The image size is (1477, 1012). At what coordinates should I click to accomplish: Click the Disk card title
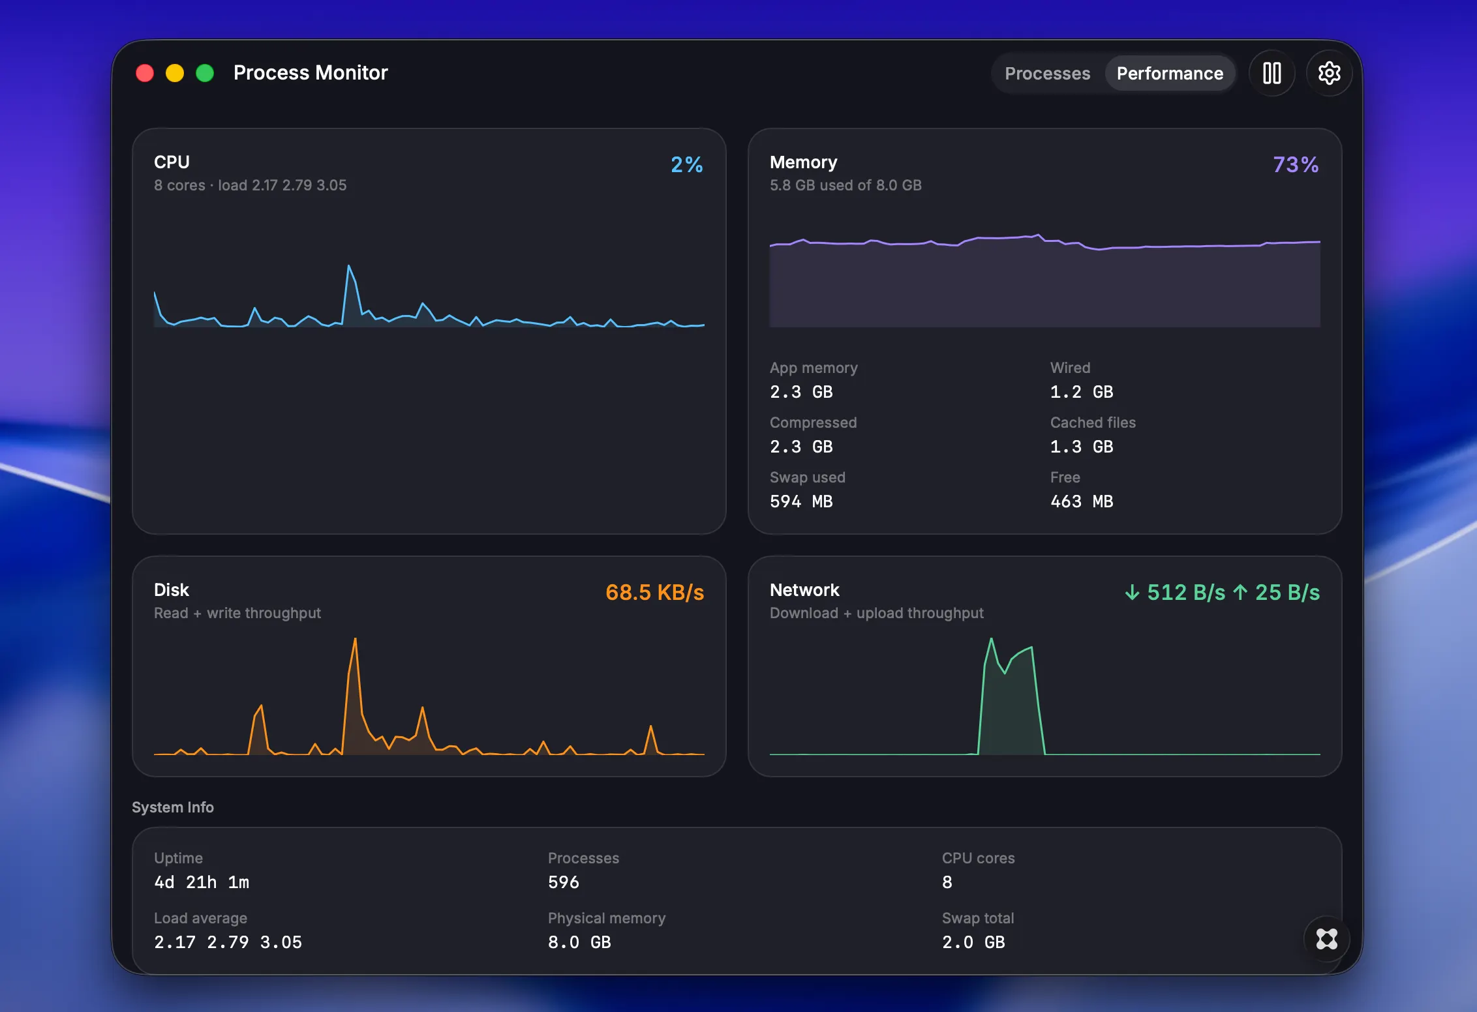[171, 589]
